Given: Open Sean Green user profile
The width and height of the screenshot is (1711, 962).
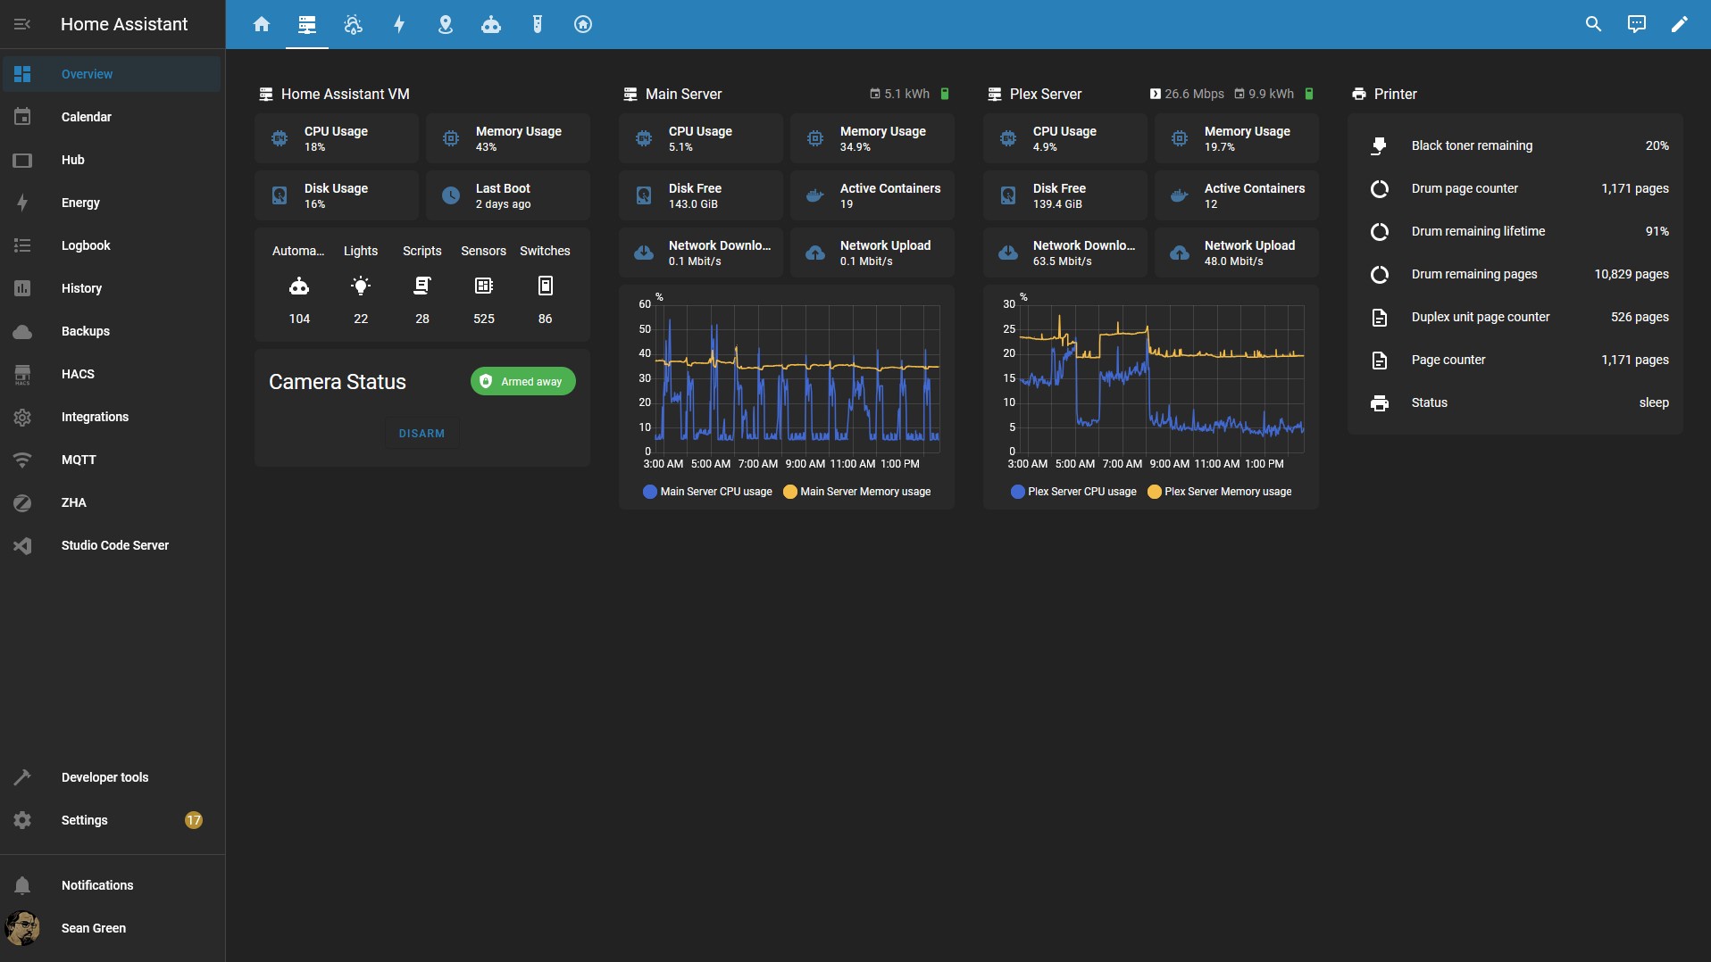Looking at the screenshot, I should (112, 928).
